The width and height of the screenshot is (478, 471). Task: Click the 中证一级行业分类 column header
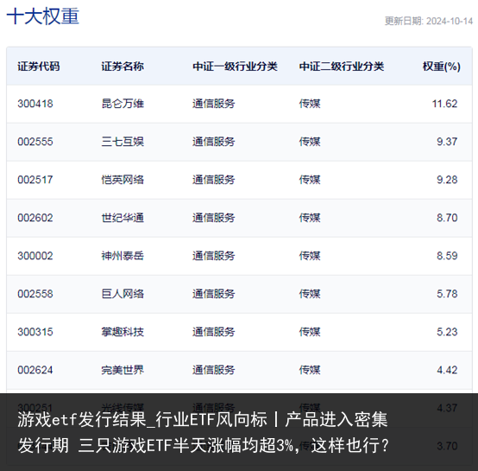pos(235,67)
